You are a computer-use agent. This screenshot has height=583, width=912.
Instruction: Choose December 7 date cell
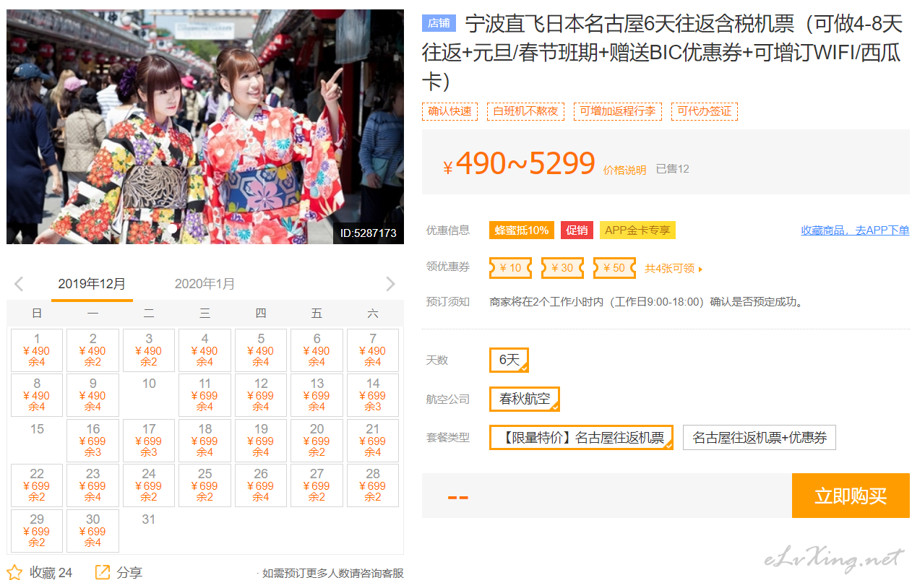(373, 350)
